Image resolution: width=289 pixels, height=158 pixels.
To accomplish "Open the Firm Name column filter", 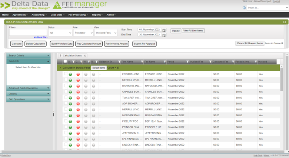I will point(142,62).
